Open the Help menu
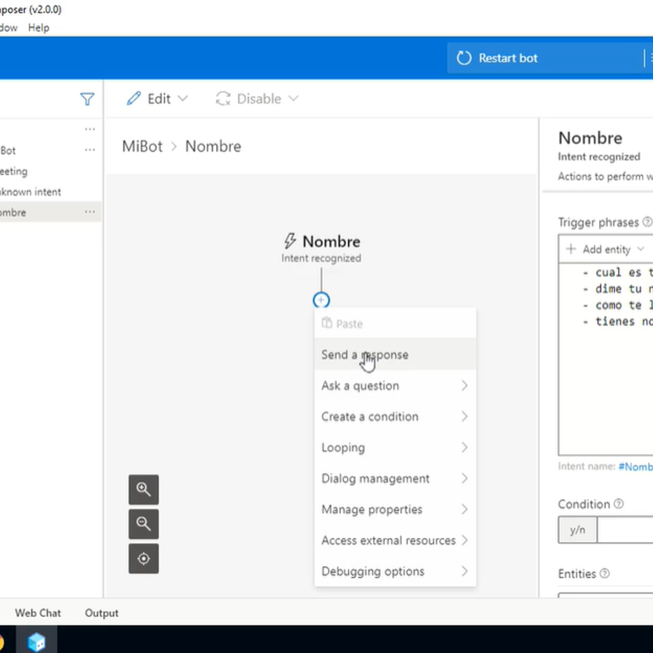This screenshot has height=653, width=653. [x=38, y=27]
